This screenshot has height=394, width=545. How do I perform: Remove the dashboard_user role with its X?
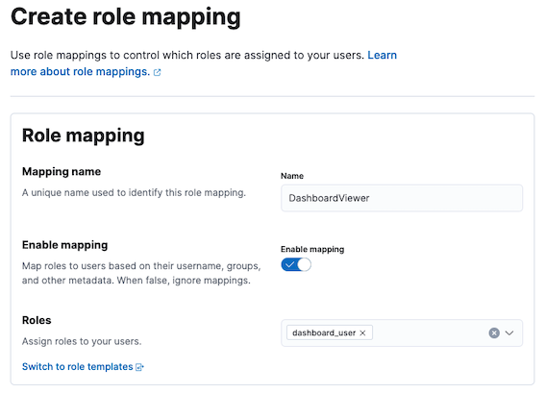click(362, 332)
